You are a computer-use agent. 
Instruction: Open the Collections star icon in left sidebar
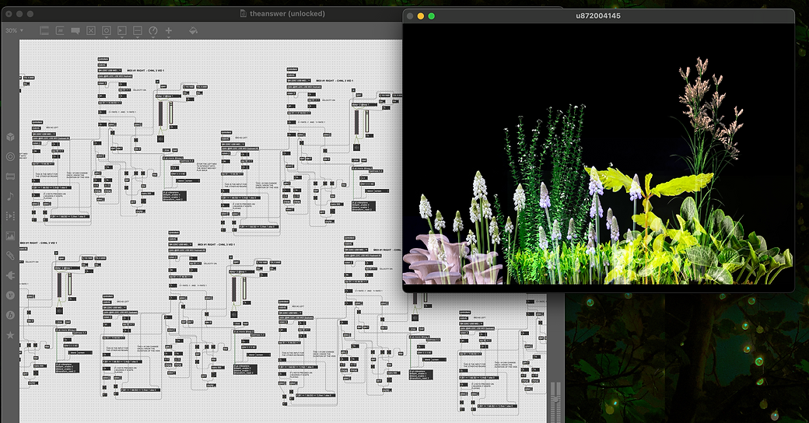pos(10,335)
